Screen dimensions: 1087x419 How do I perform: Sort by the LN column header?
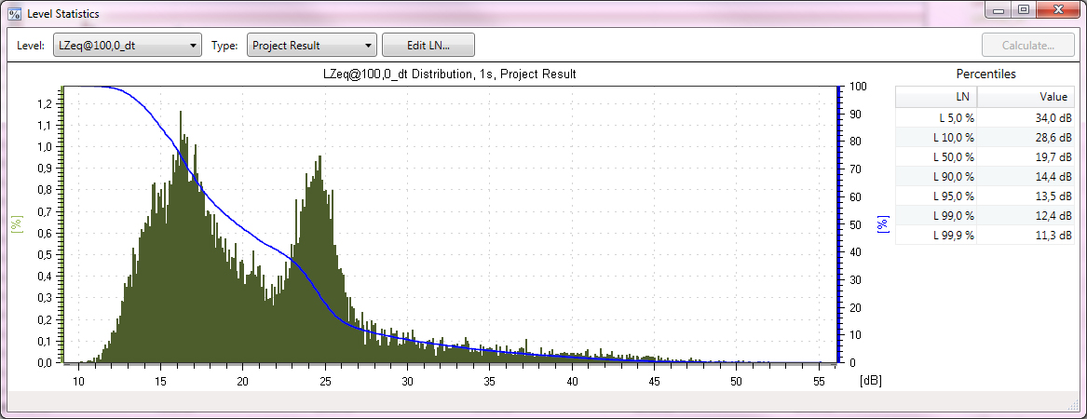tap(936, 97)
